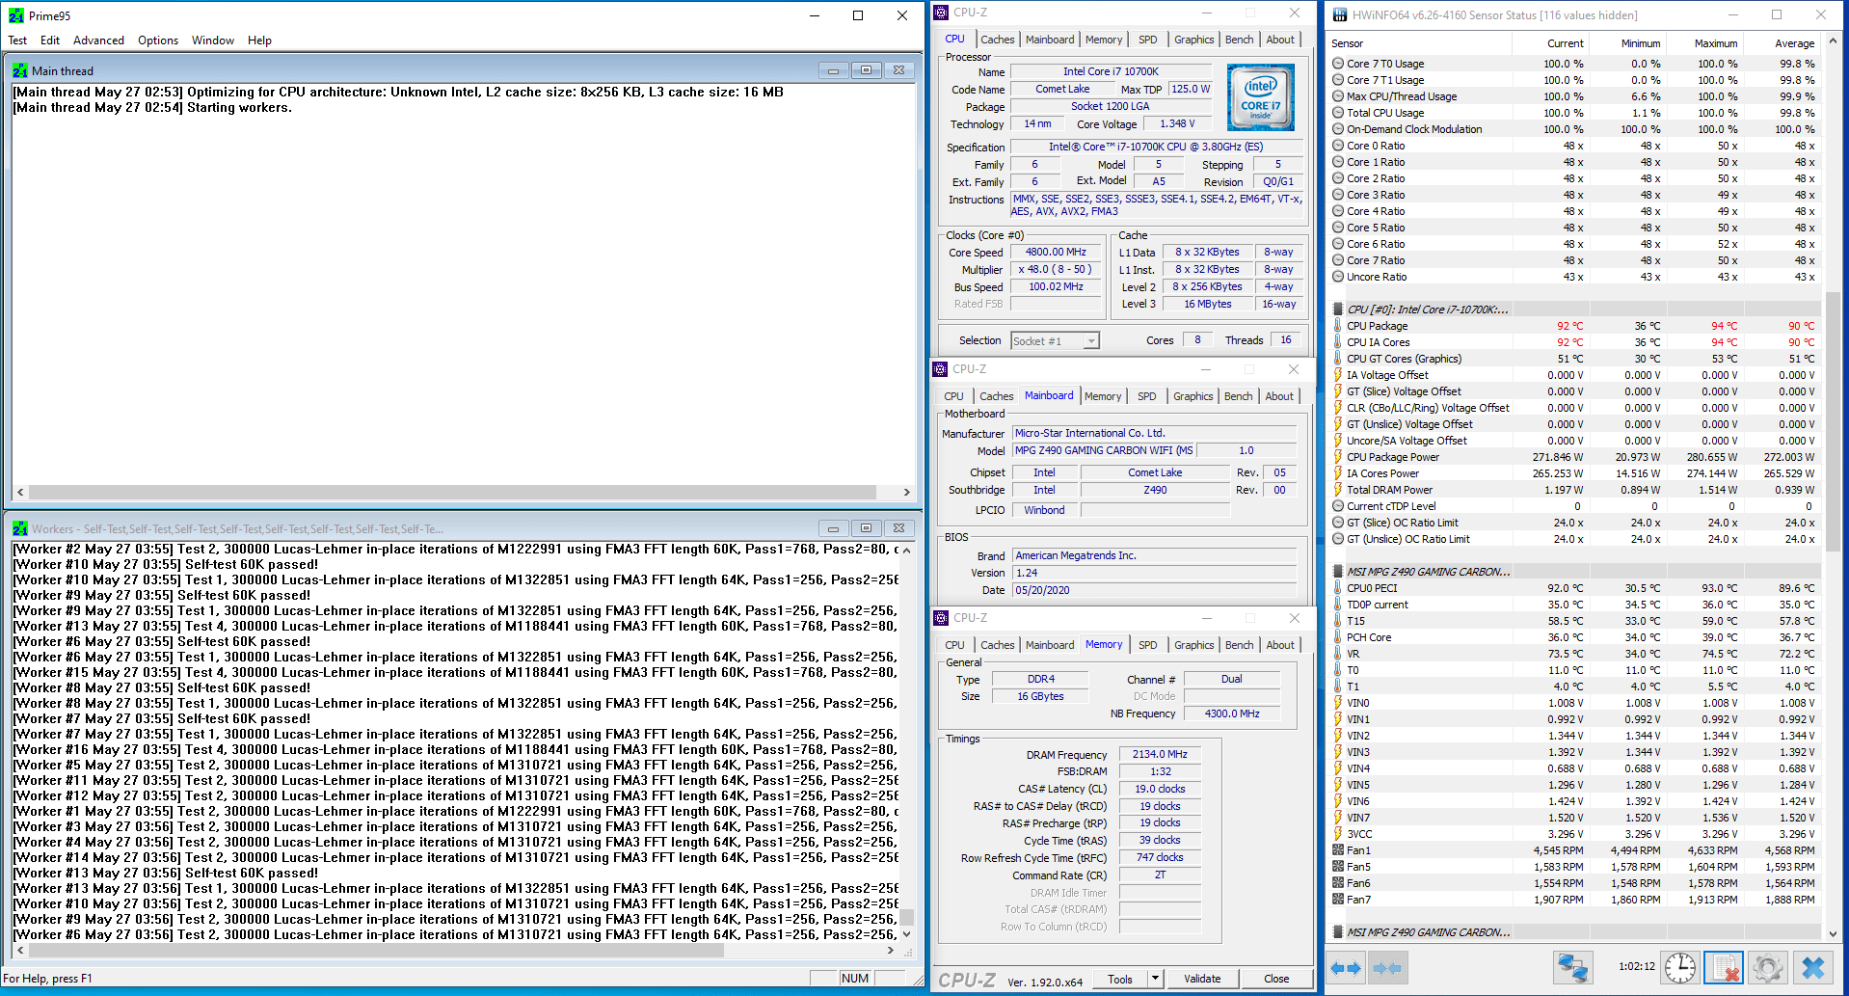Click the Core Voltage value 1.348 V
Screen dimensions: 1849x996
[x=1176, y=124]
